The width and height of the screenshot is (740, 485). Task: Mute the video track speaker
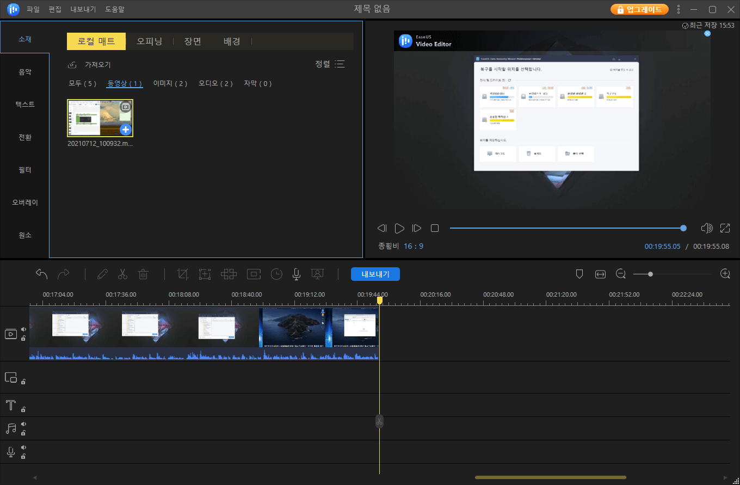(x=23, y=329)
